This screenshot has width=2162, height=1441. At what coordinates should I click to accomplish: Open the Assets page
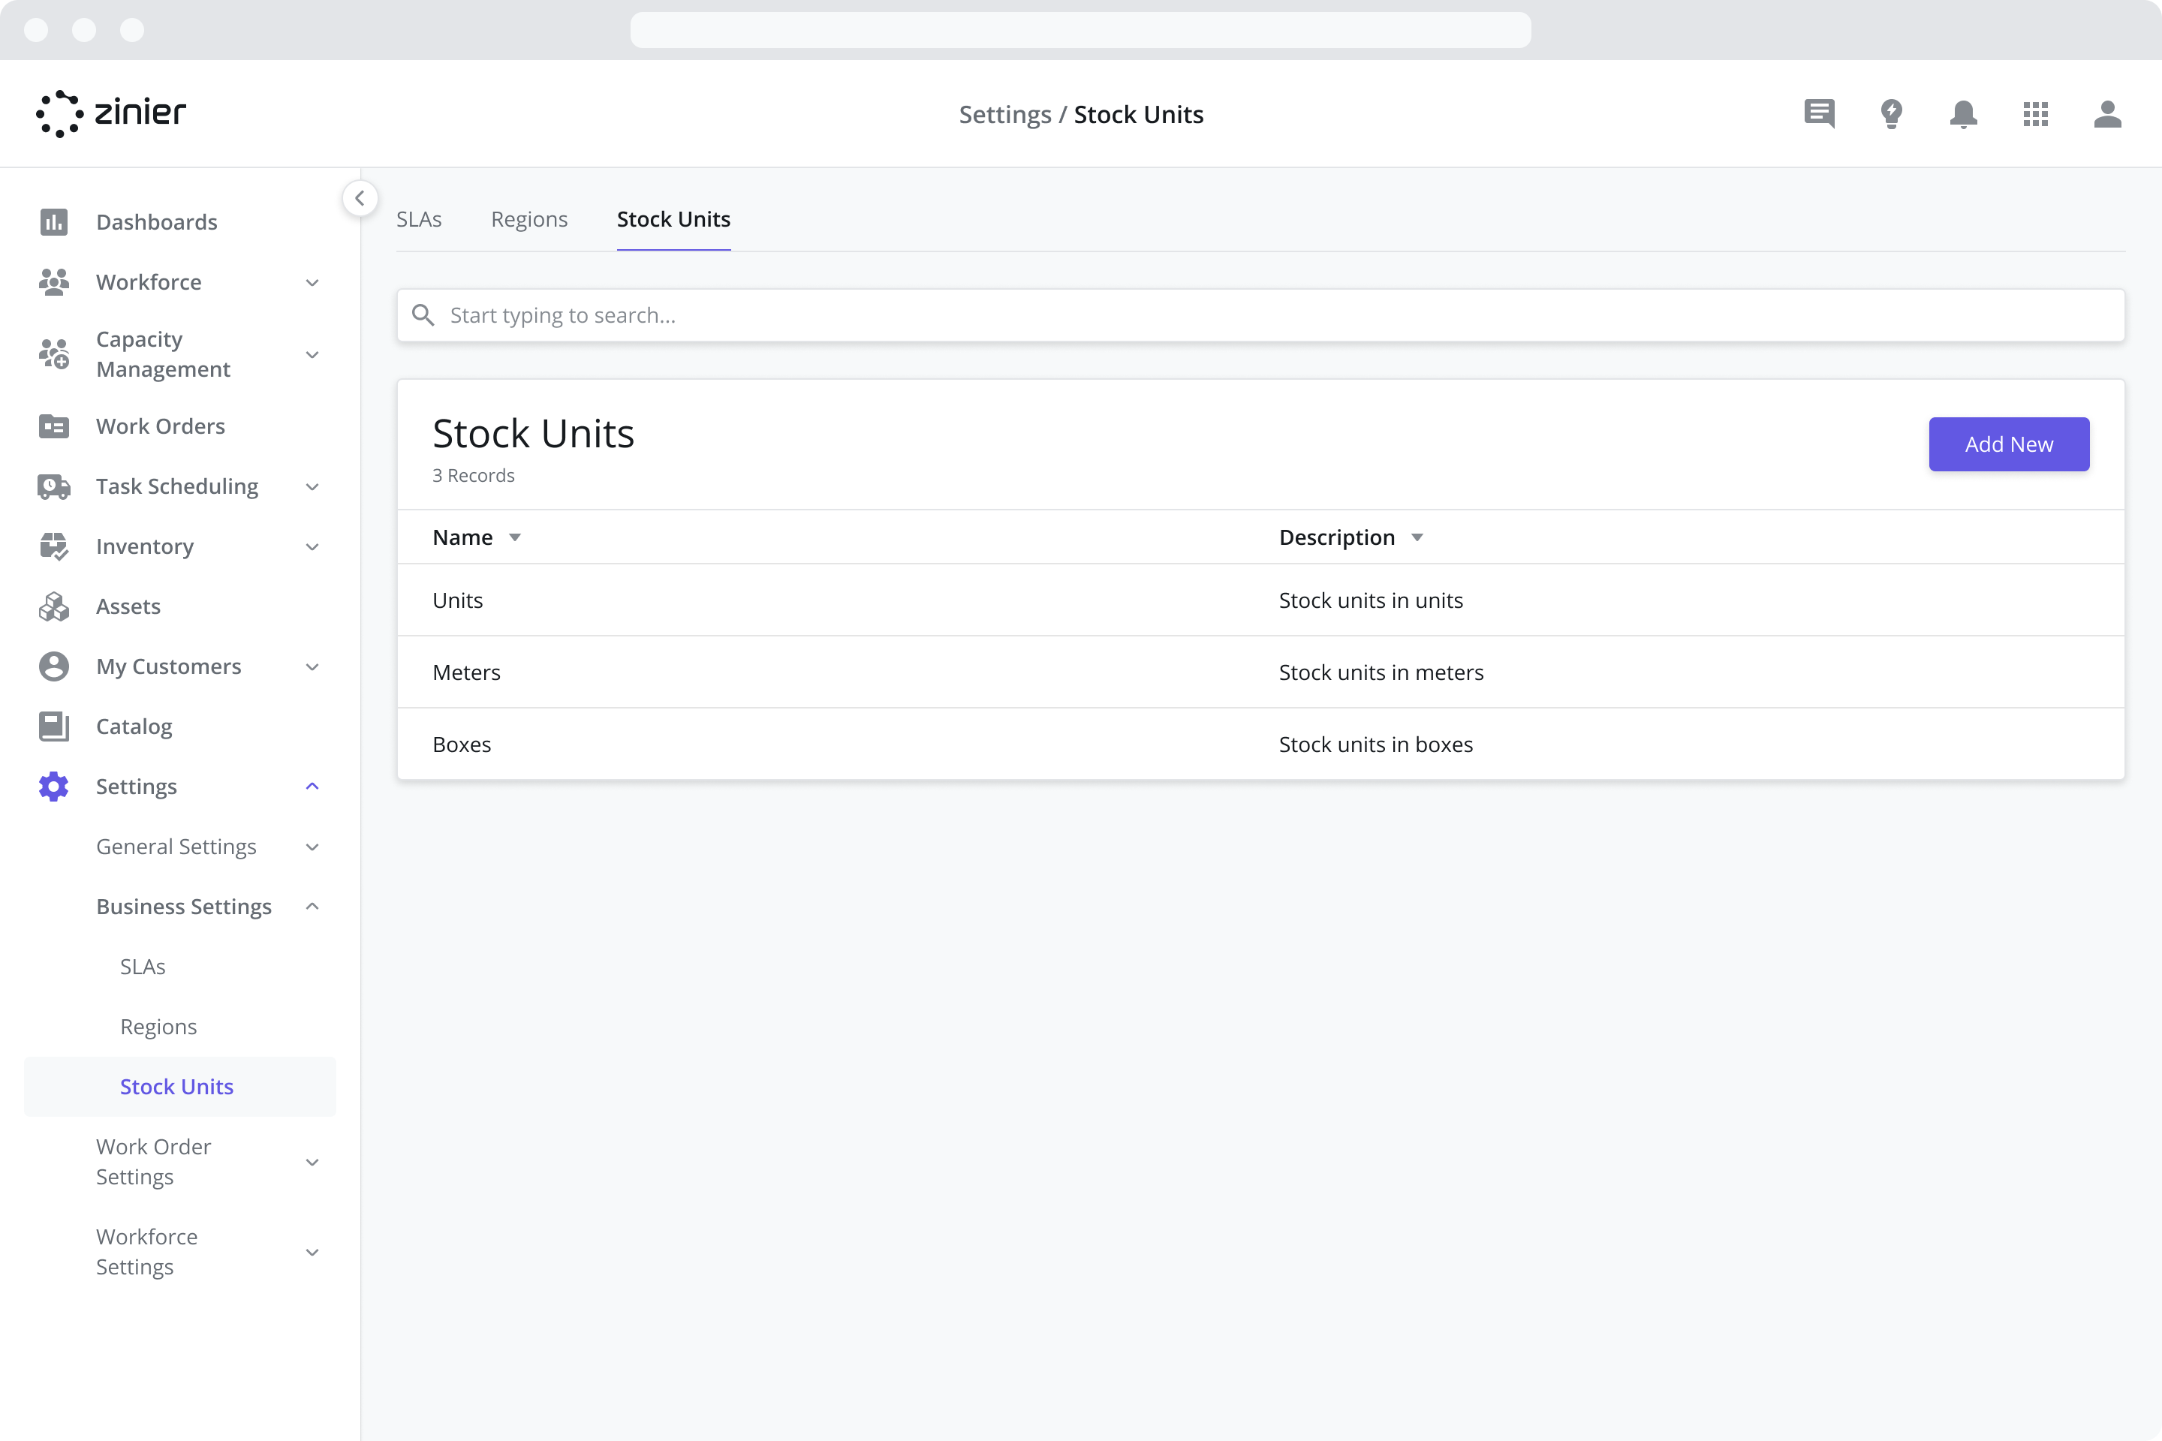pos(128,606)
